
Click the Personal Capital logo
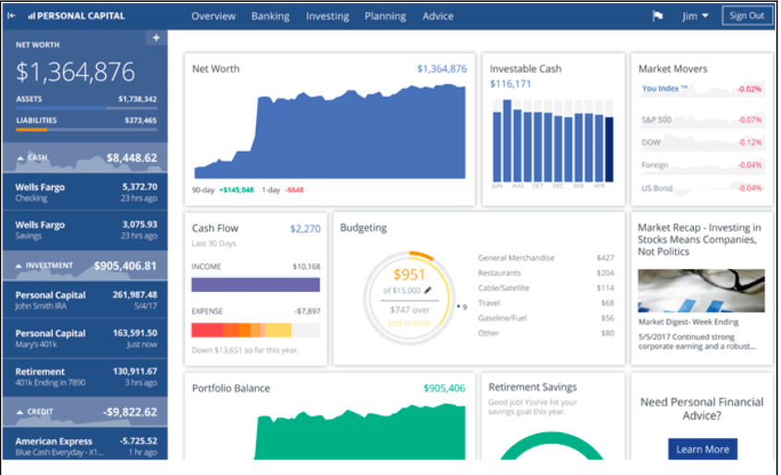[x=76, y=16]
